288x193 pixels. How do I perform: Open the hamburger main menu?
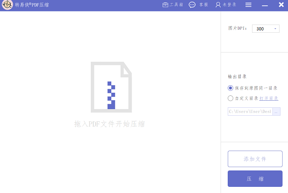tap(248, 5)
